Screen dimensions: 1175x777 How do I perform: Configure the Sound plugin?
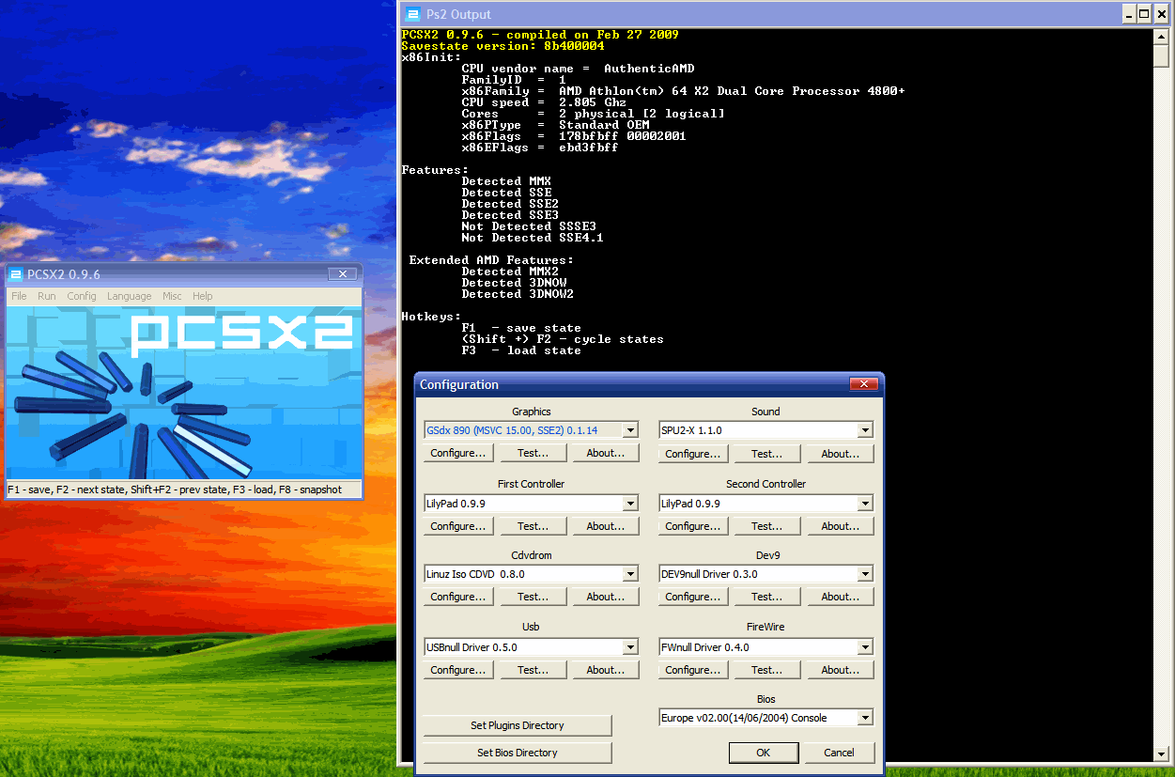click(693, 454)
